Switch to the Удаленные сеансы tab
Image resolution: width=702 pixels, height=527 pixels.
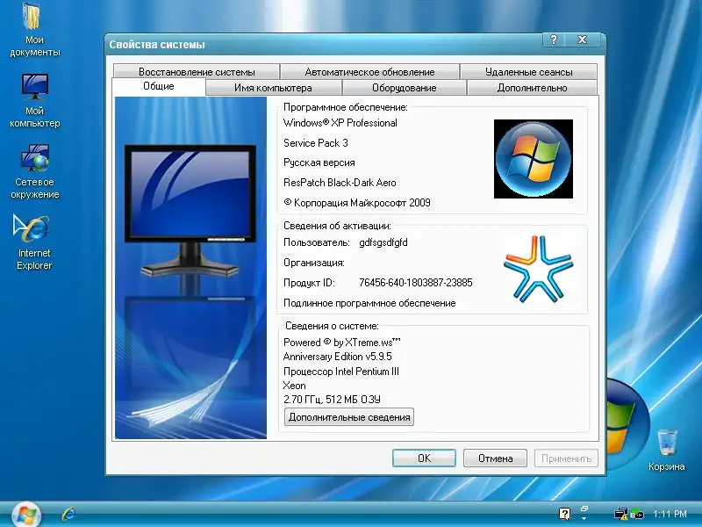tap(529, 72)
